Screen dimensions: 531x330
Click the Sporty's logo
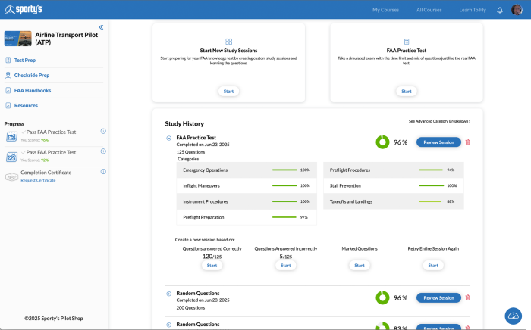point(24,10)
